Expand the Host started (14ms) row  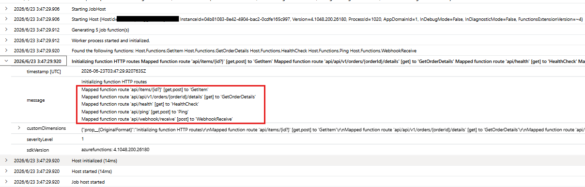click(6, 171)
